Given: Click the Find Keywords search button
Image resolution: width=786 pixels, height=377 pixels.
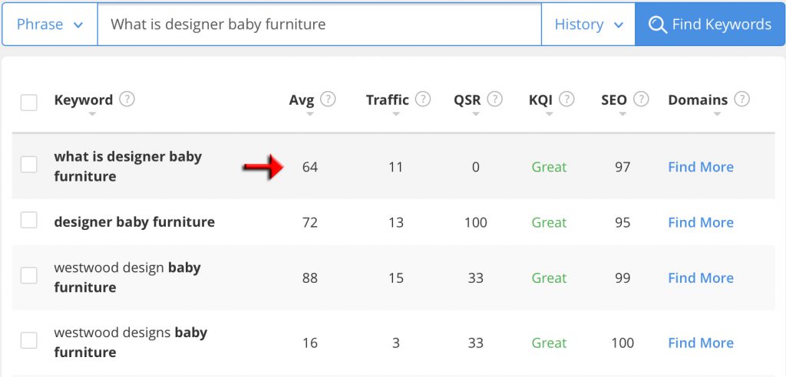Looking at the screenshot, I should pyautogui.click(x=710, y=24).
